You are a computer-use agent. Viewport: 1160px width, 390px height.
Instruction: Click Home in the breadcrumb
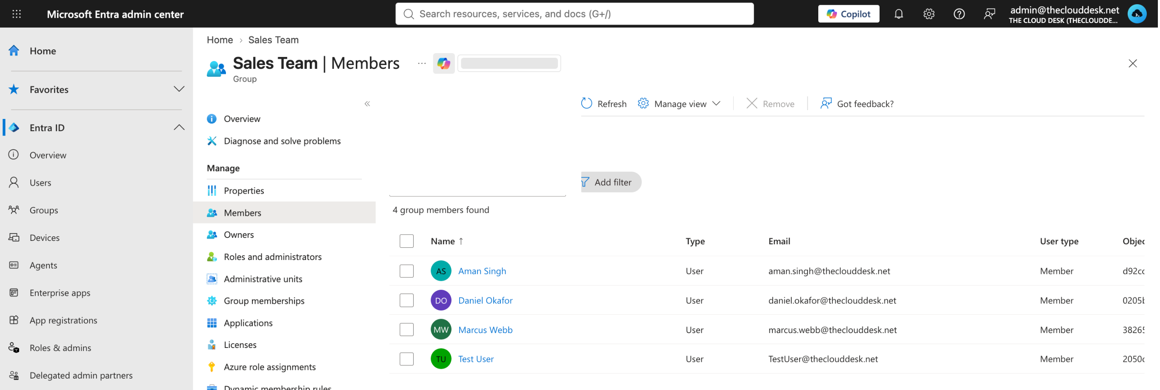[220, 40]
